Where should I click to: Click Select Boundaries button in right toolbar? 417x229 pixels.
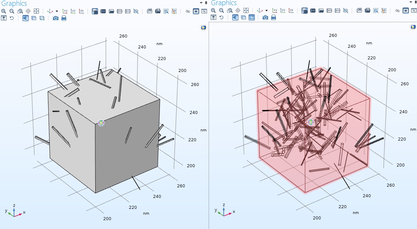click(x=321, y=11)
